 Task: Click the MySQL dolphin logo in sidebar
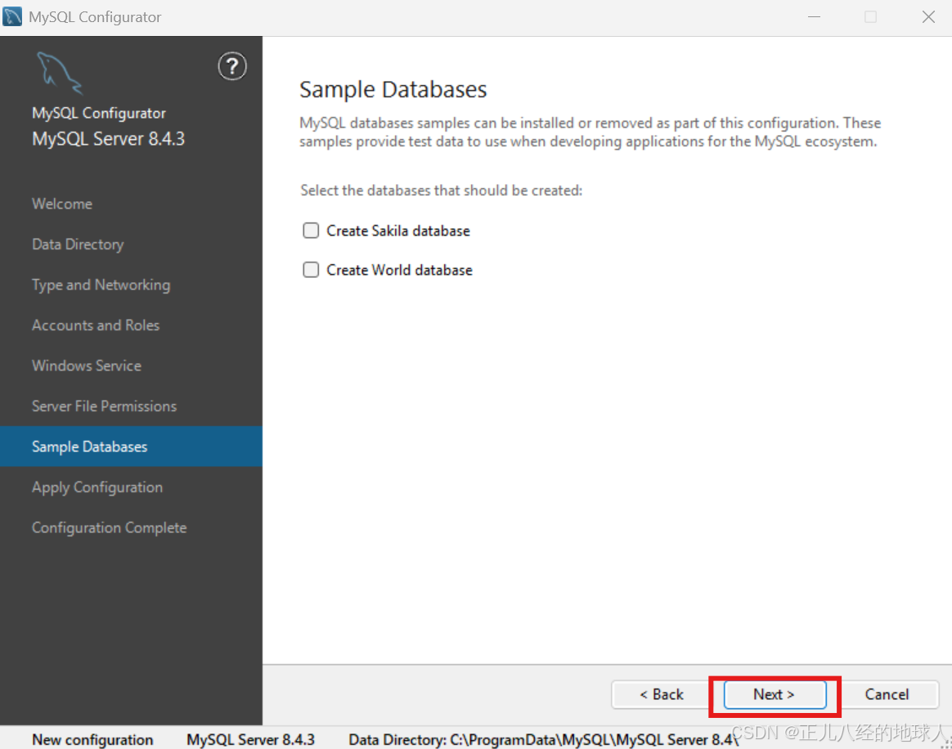click(x=59, y=73)
